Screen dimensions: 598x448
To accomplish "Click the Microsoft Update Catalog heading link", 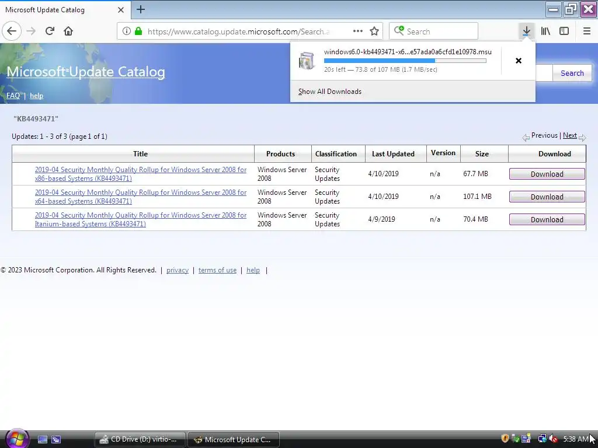I will tap(86, 72).
